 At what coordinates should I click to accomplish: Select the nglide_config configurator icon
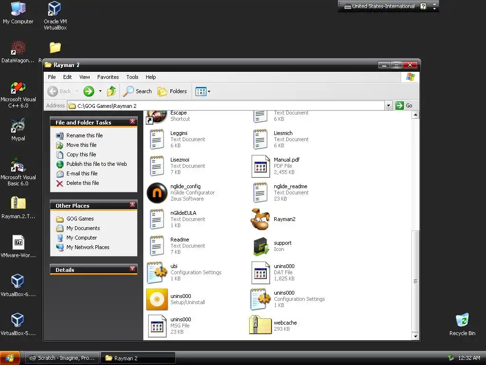(x=157, y=193)
